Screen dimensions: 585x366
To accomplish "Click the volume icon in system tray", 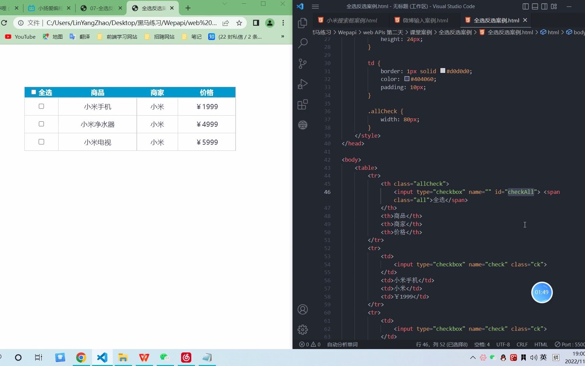I will point(534,358).
